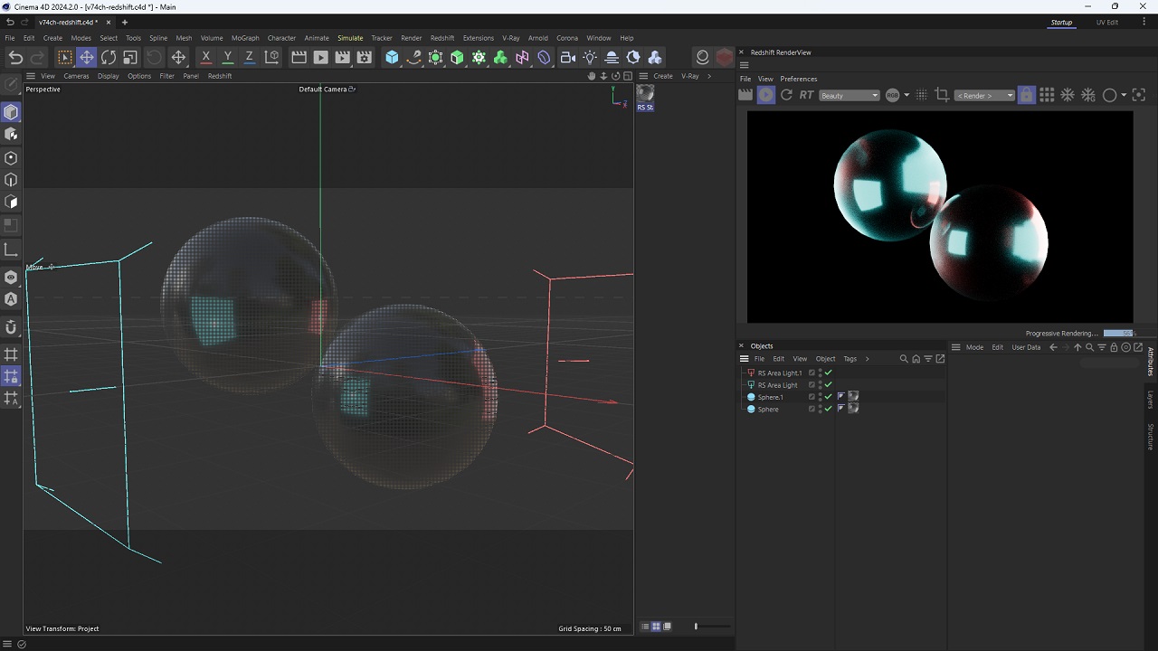Select the Sphere object in Objects list
This screenshot has height=651, width=1158.
click(x=768, y=410)
